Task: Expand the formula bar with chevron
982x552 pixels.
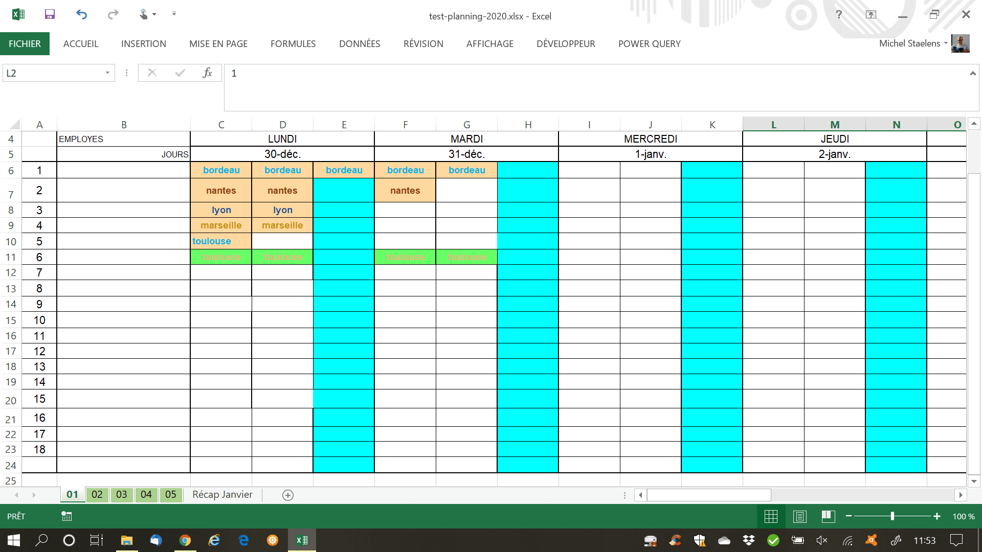Action: coord(972,74)
